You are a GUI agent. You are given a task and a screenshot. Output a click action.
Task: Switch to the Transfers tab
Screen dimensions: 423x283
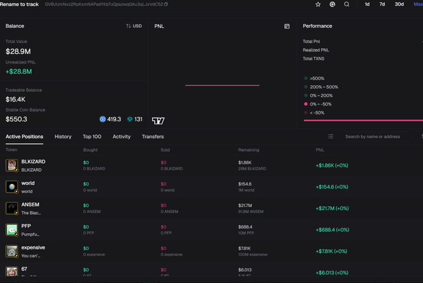pos(152,137)
